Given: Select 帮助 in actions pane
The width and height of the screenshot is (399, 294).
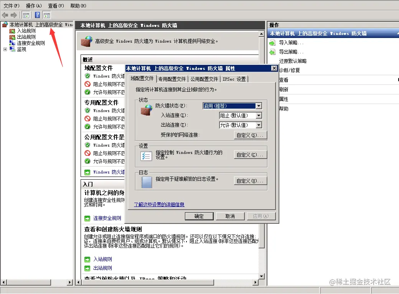Looking at the screenshot, I should [284, 109].
